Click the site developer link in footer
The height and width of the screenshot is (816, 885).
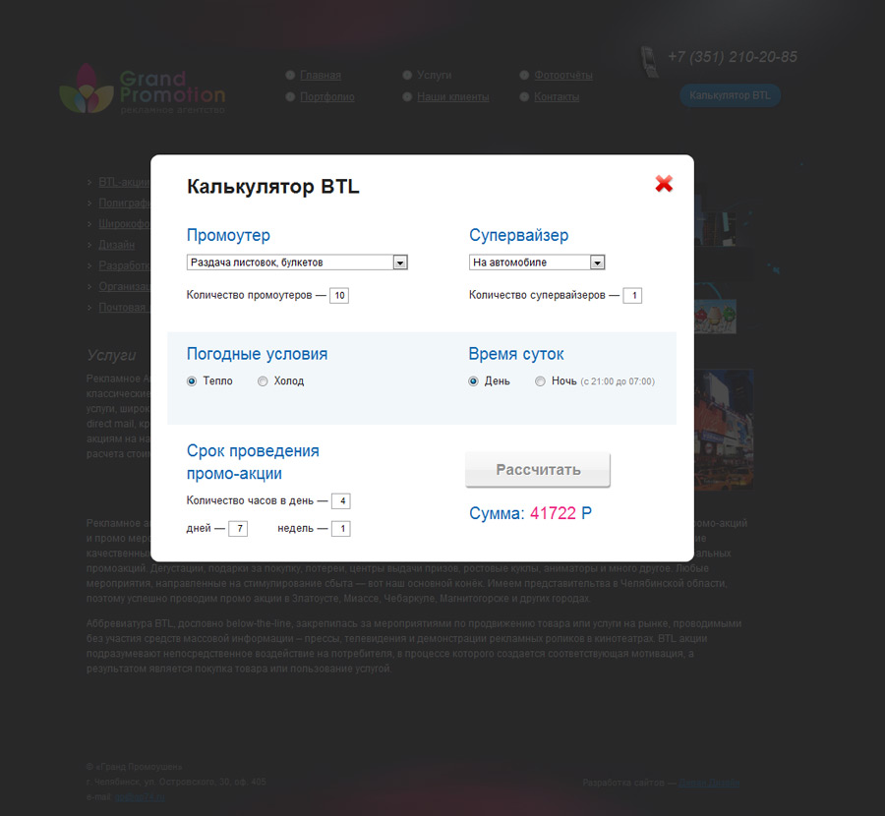pos(709,783)
